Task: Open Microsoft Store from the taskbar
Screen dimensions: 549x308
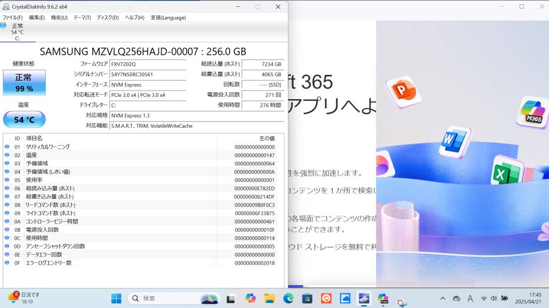Action: click(x=307, y=298)
